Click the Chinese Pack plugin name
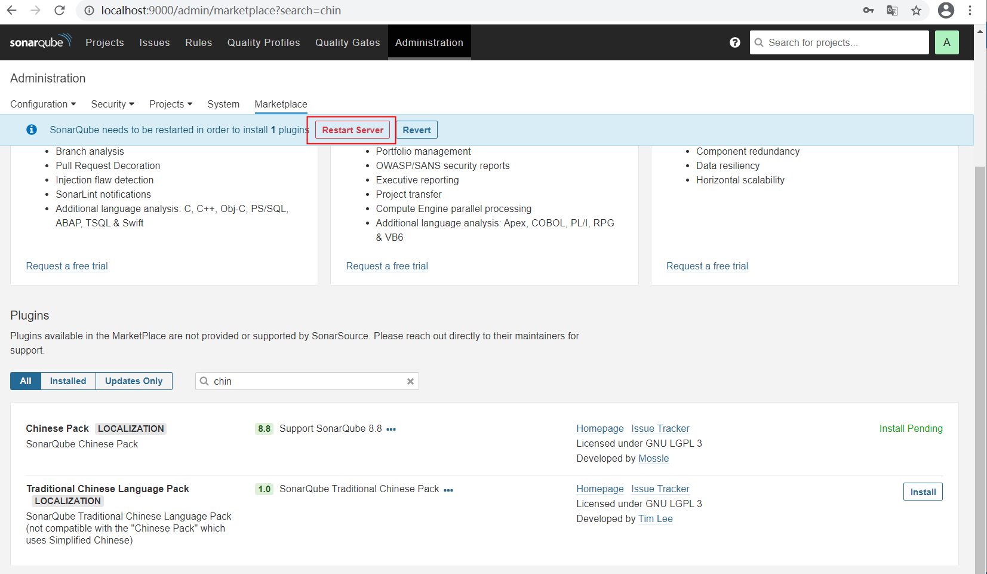The height and width of the screenshot is (574, 987). click(57, 428)
